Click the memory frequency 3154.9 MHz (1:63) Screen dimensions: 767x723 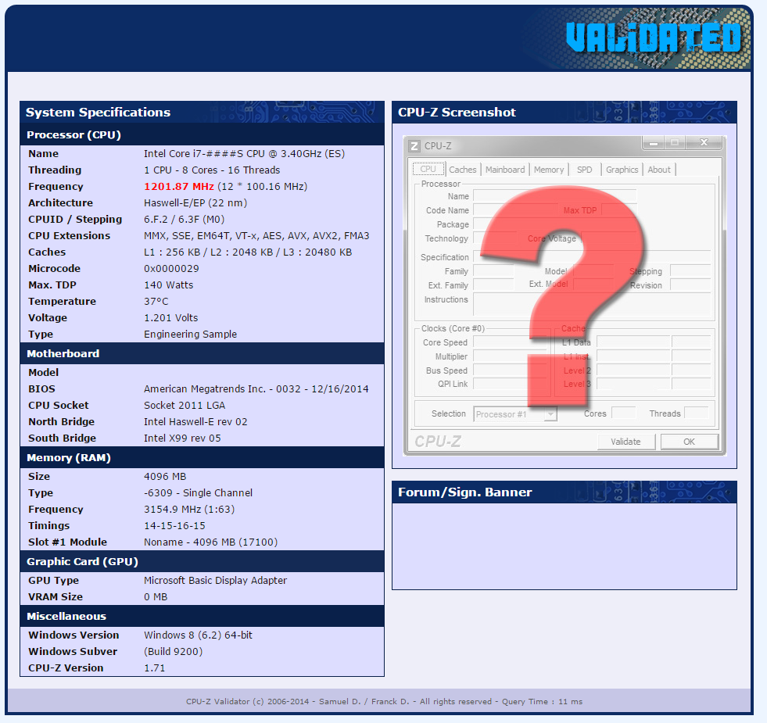188,510
